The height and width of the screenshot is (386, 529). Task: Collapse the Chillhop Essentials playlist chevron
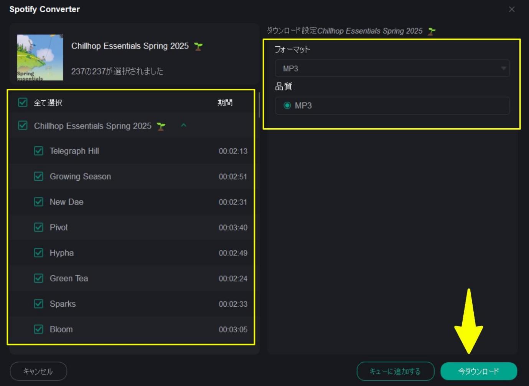click(x=183, y=125)
